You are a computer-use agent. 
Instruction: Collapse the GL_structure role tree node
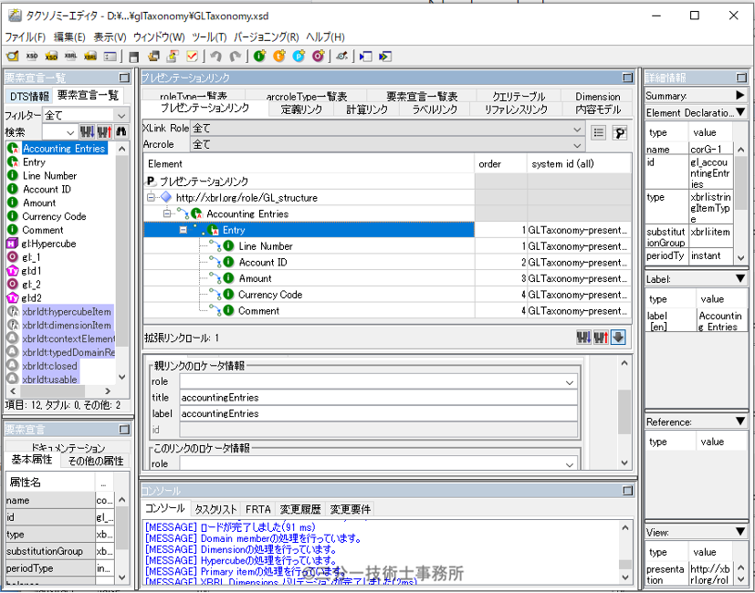152,197
